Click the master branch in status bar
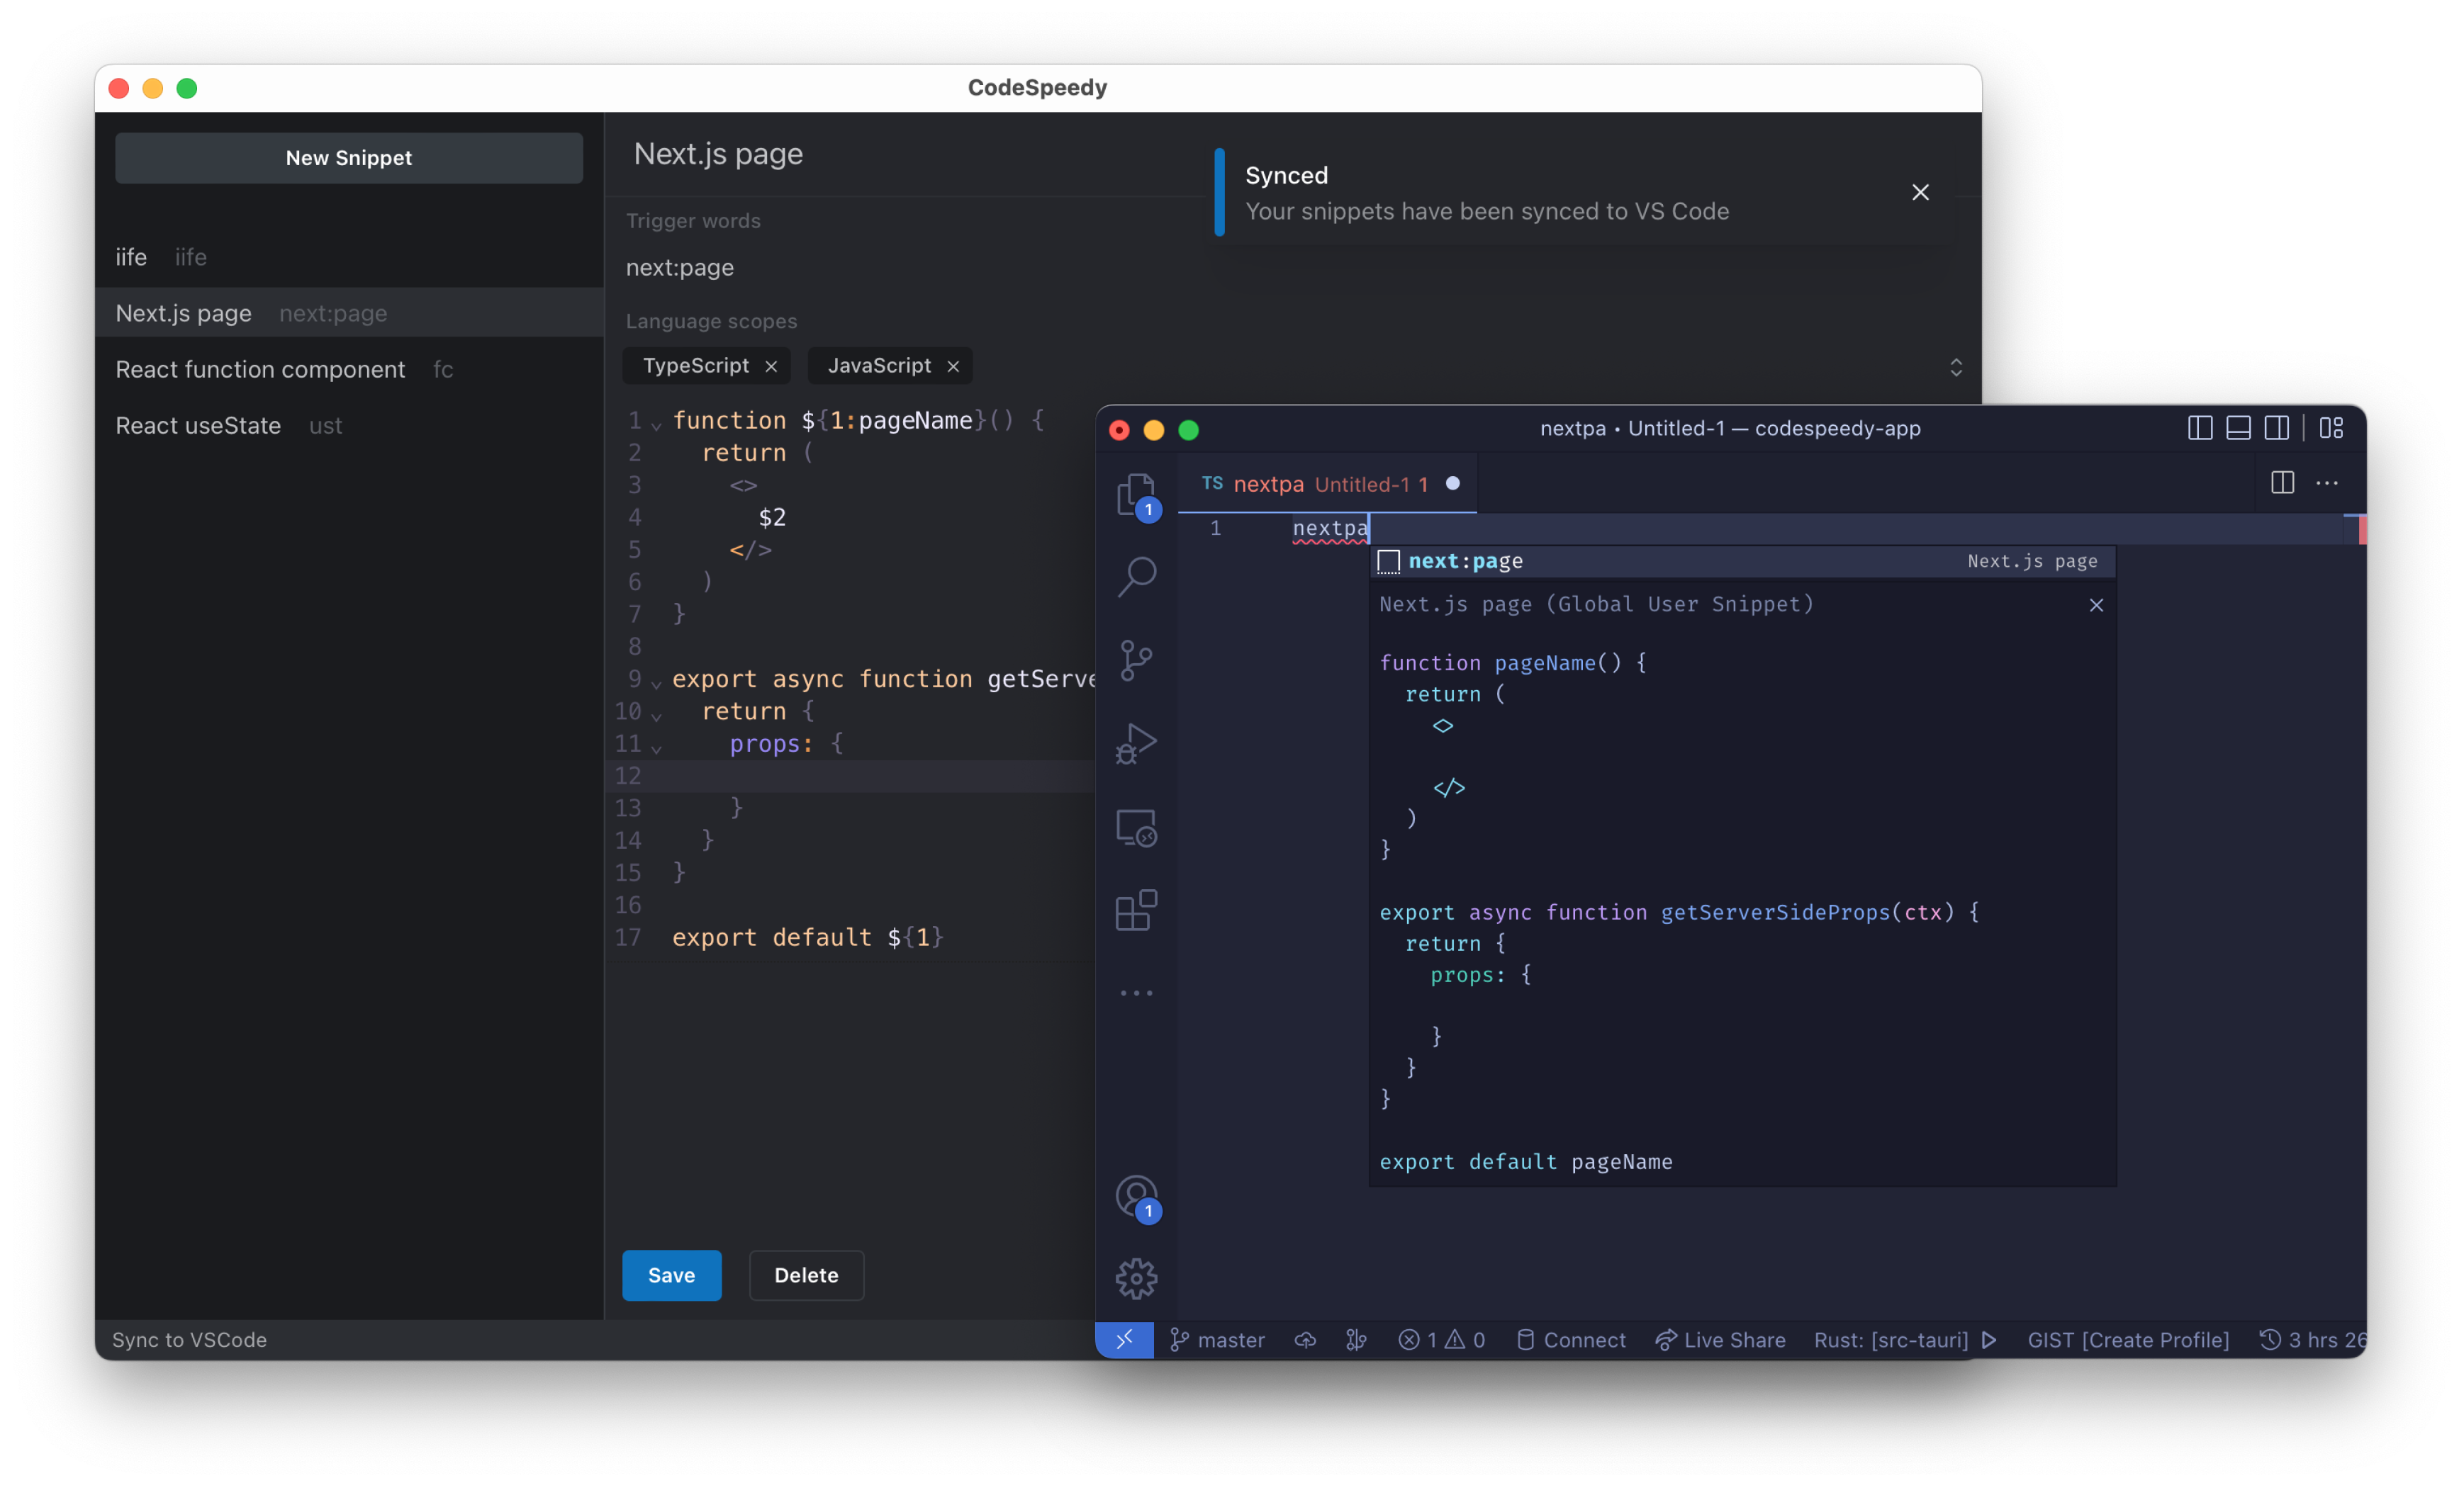The image size is (2464, 1495). (1217, 1339)
